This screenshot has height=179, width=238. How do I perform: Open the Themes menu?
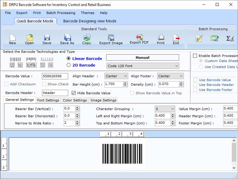tap(87, 13)
